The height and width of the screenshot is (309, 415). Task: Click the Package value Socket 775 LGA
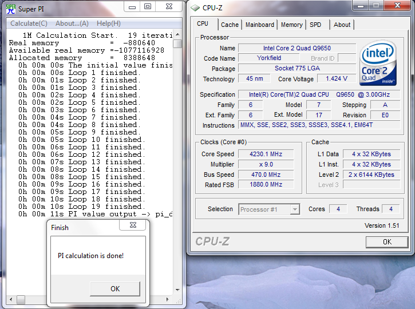(297, 68)
